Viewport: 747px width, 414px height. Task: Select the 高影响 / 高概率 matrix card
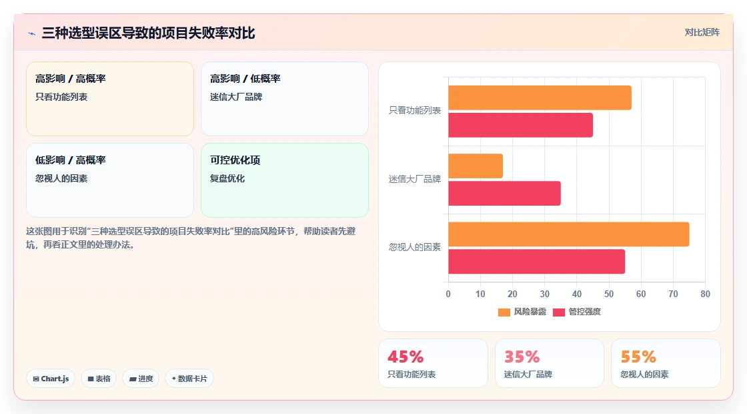pyautogui.click(x=110, y=99)
